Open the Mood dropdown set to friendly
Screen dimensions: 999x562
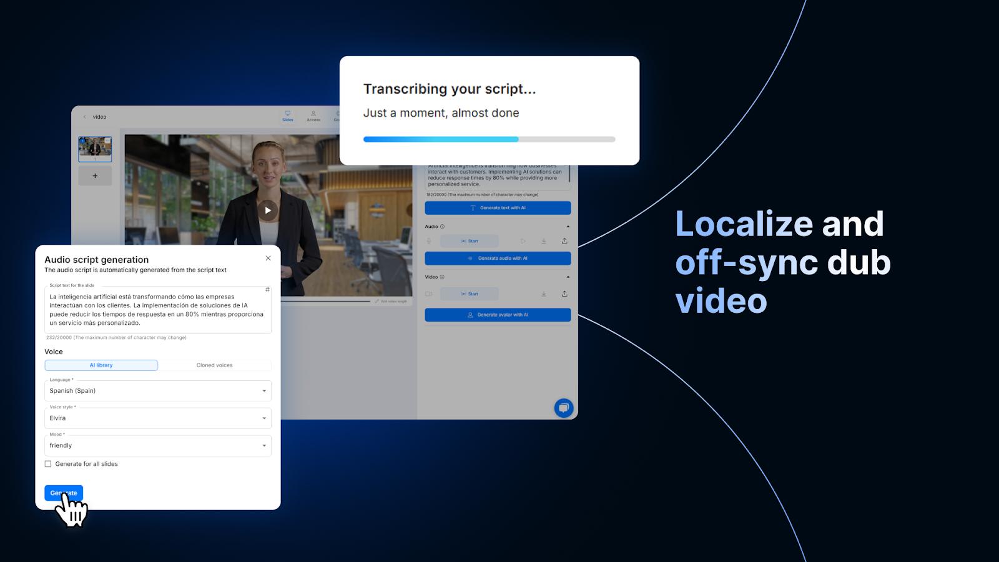coord(158,446)
